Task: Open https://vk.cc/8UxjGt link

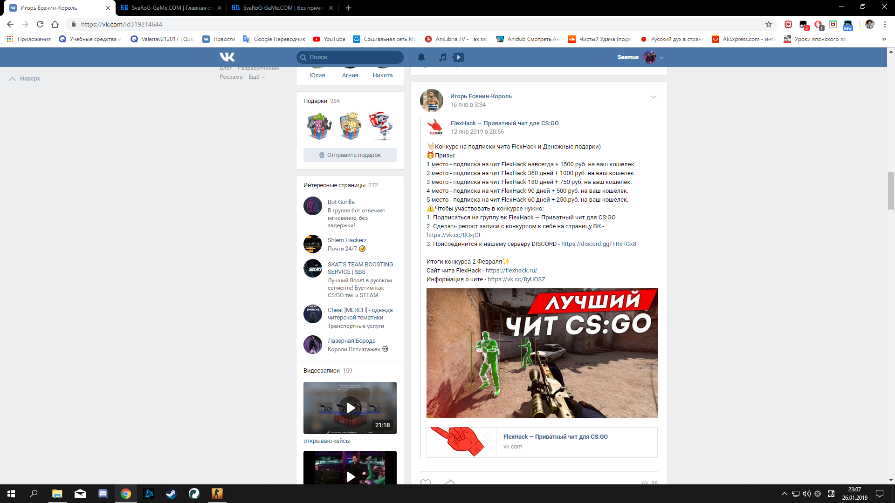Action: [x=453, y=235]
